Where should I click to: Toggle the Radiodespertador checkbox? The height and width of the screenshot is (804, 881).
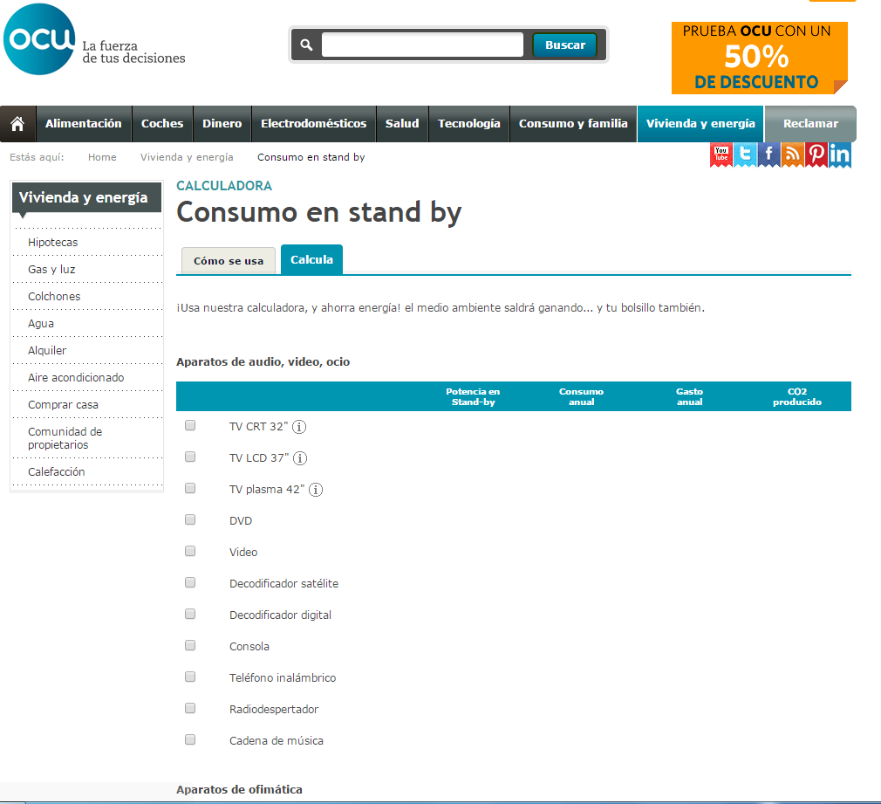click(x=190, y=709)
